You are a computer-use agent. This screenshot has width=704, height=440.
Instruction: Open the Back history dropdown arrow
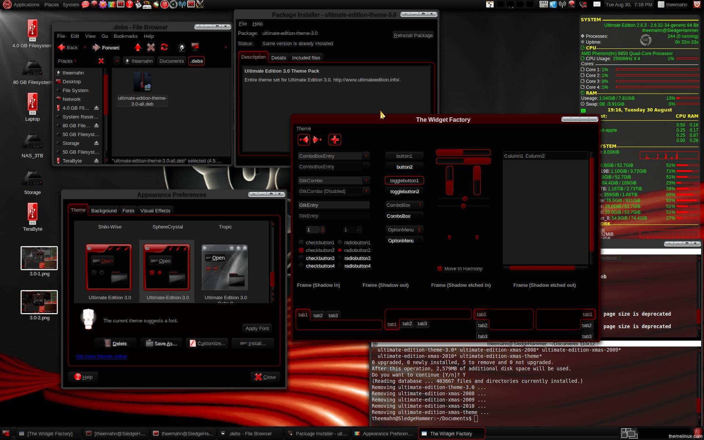[x=85, y=47]
